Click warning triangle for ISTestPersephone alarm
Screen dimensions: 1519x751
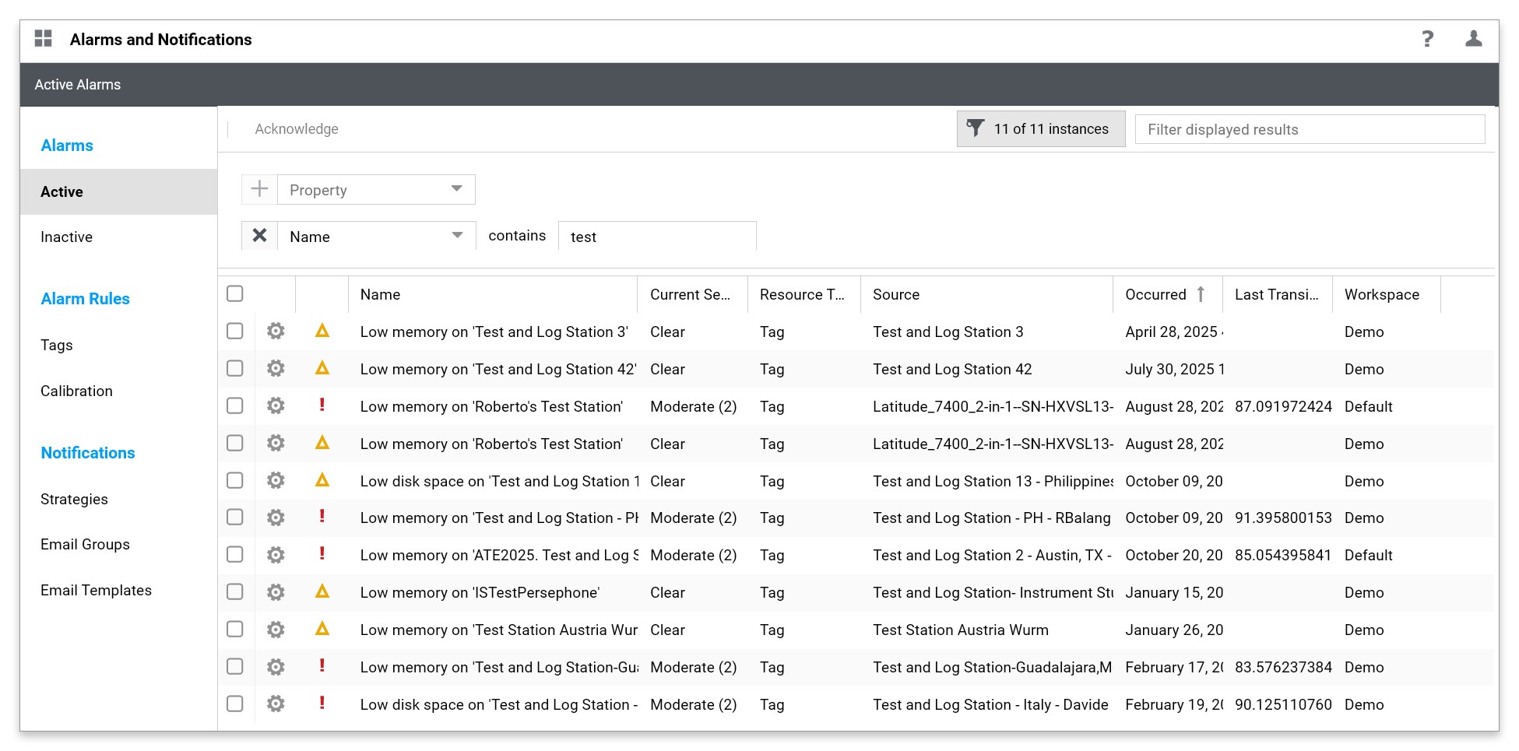[x=322, y=591]
